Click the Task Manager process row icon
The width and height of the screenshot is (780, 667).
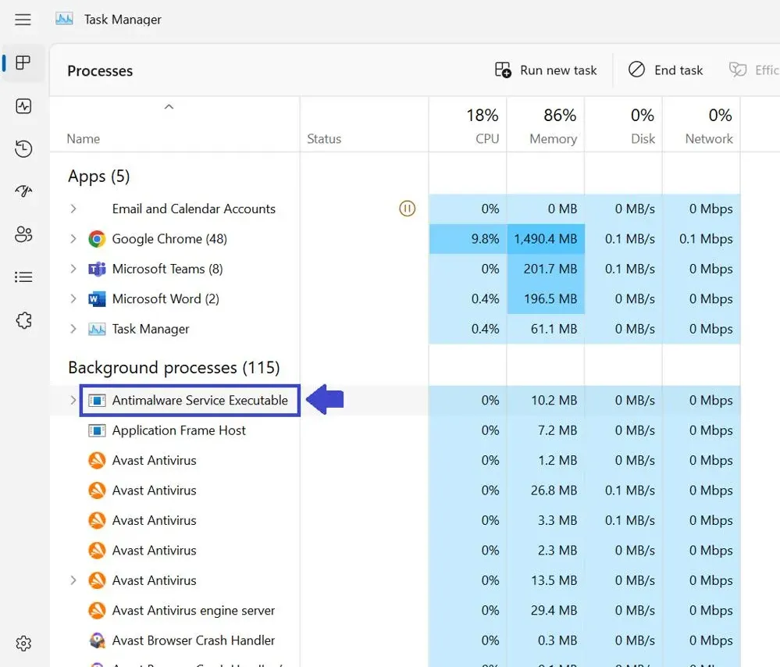pyautogui.click(x=97, y=329)
